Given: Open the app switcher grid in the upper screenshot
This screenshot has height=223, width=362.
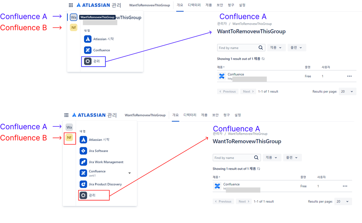Looking at the screenshot, I should tap(71, 5).
